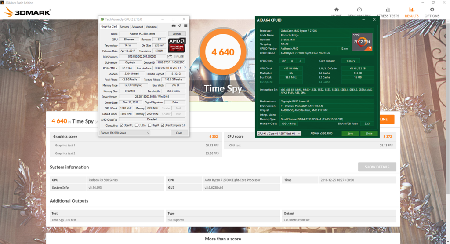Toggle the OpenCL checkbox in GPU-Z
This screenshot has height=244, width=450.
(x=122, y=125)
